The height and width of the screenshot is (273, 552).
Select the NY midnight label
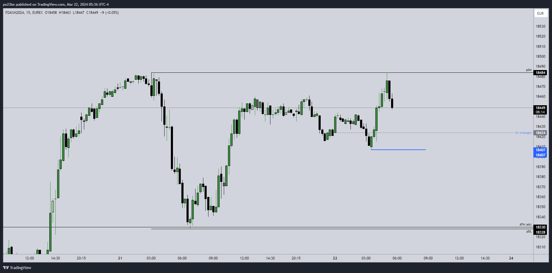coord(523,133)
